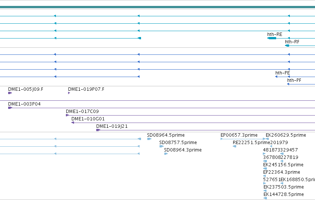Select the hth-RE transcript exon block
Screen dimensions: 315x200
[x=272, y=38]
